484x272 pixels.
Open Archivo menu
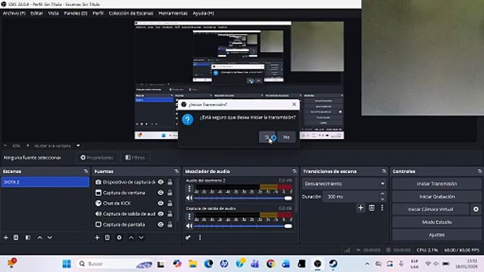14,13
